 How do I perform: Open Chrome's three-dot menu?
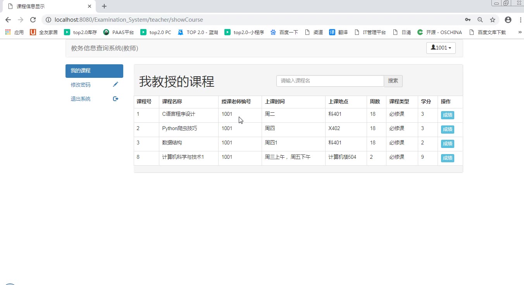coord(519,20)
